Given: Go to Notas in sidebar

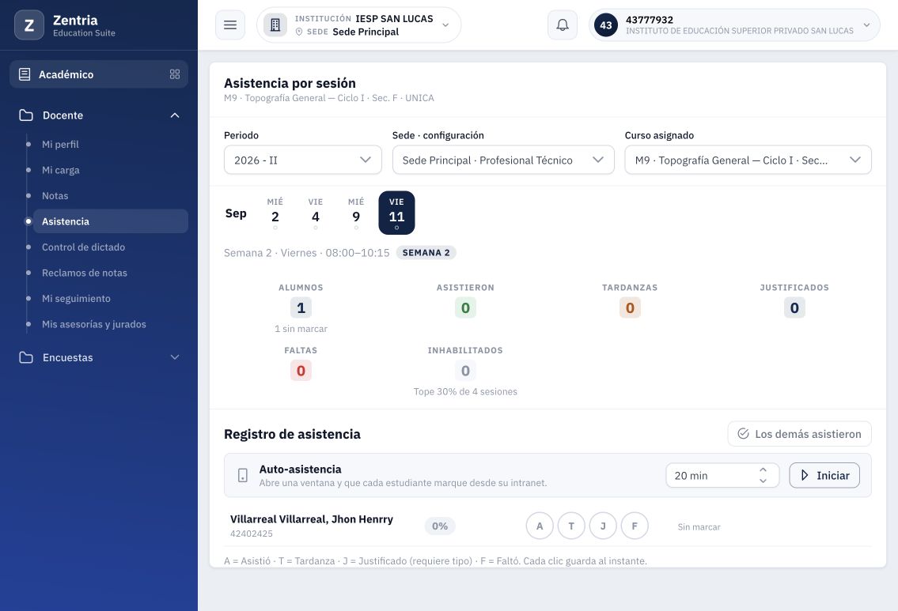Looking at the screenshot, I should 55,196.
